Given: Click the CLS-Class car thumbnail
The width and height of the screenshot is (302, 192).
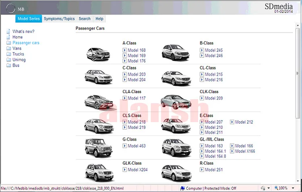Looking at the screenshot, I should (99, 126).
